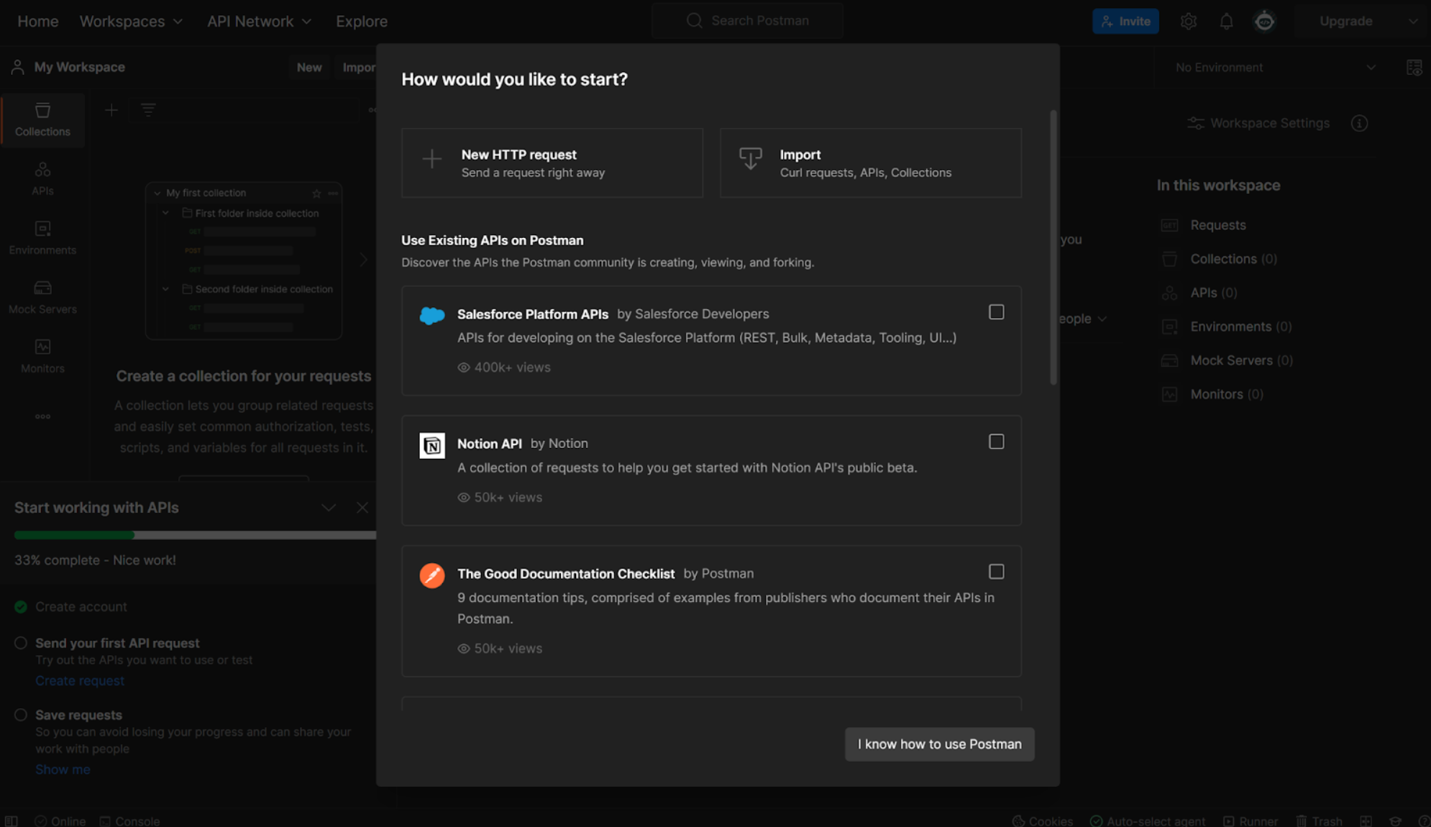Check the Notion API checkbox
Image resolution: width=1431 pixels, height=827 pixels.
pyautogui.click(x=996, y=442)
